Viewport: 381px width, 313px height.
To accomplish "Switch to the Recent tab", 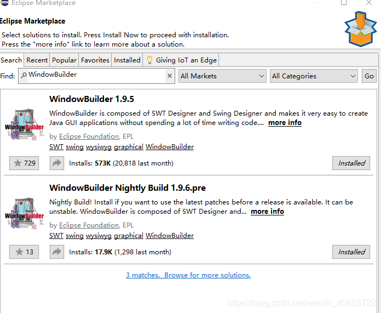I will tap(37, 60).
